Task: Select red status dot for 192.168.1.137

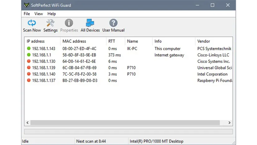Action: [x=29, y=80]
